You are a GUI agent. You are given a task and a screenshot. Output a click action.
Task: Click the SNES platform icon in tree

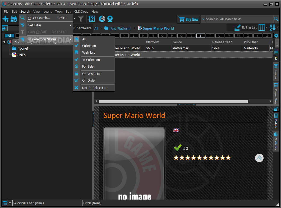click(x=14, y=55)
